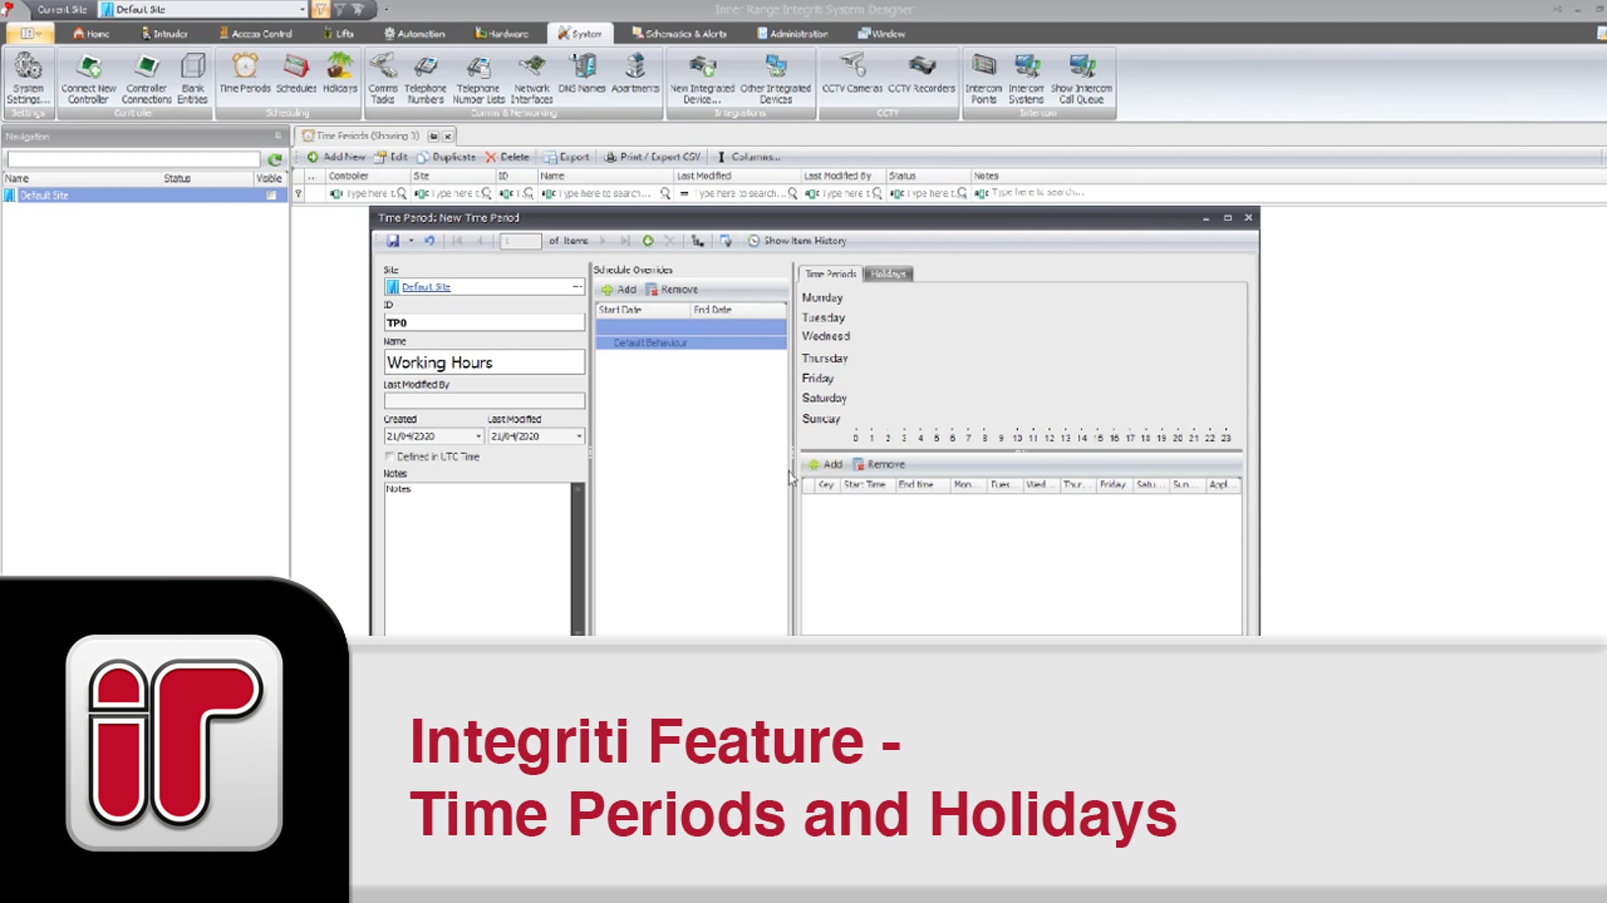Open Telephone Numbers
This screenshot has width=1607, height=903.
point(425,78)
